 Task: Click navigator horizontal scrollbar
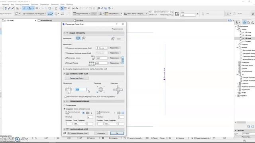click(x=241, y=122)
